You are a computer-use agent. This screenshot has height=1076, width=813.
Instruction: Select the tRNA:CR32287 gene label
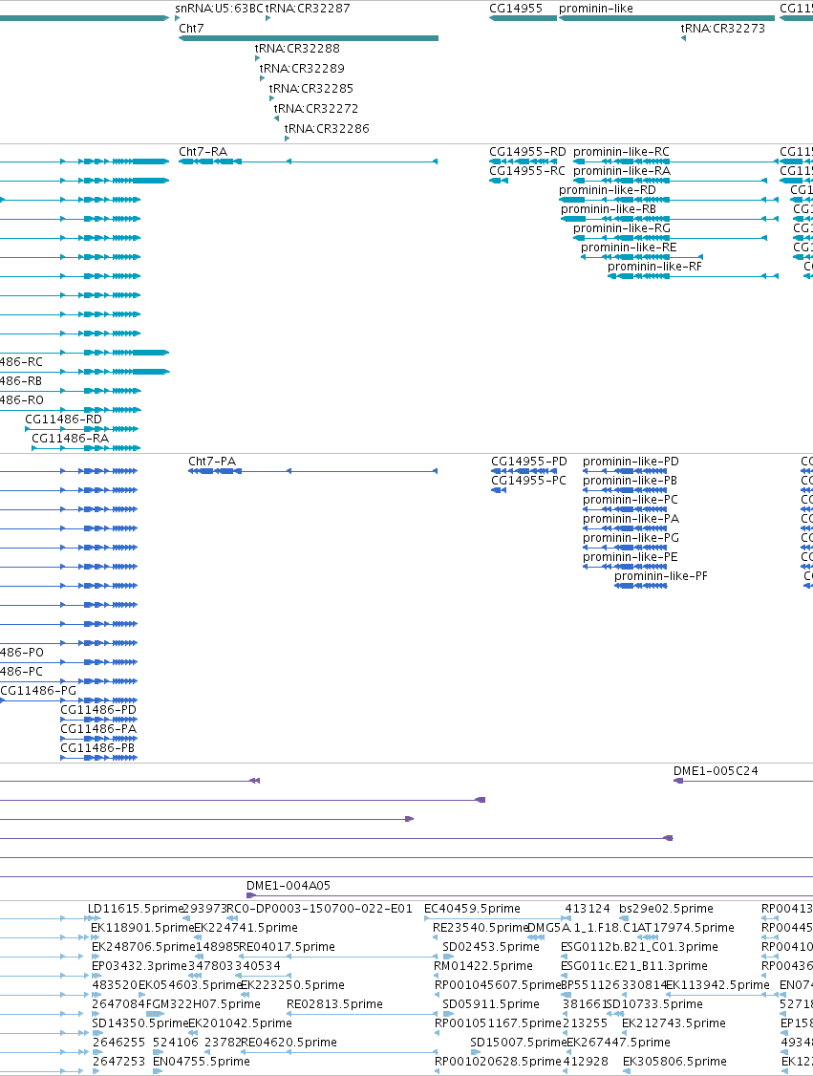tap(308, 9)
